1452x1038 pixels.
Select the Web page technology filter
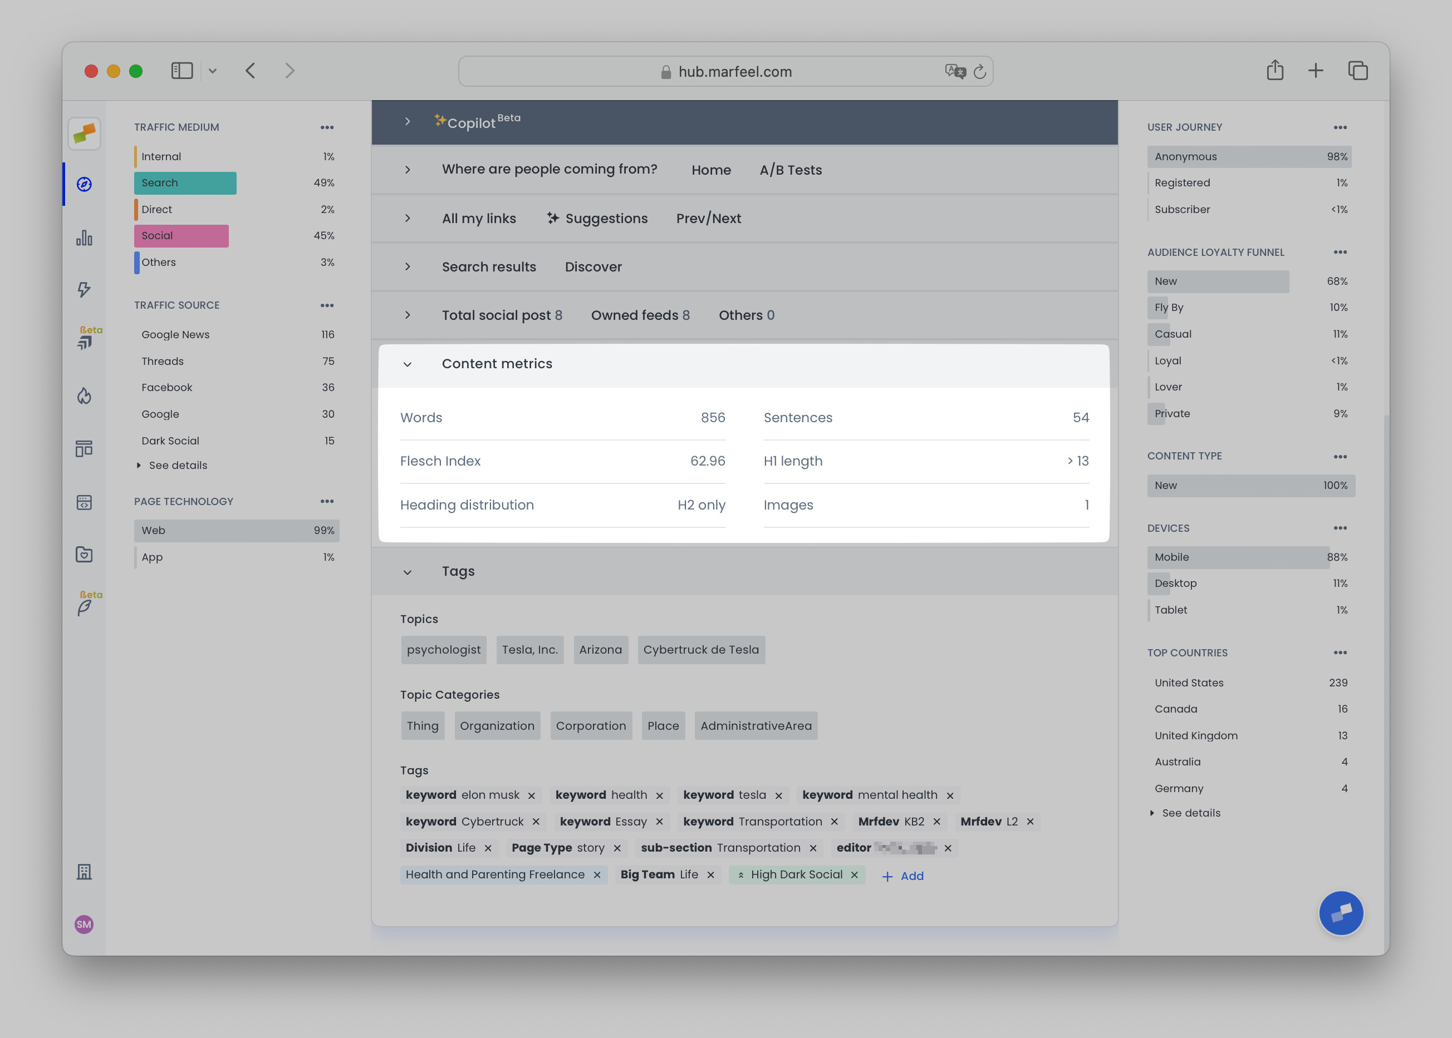coord(237,530)
